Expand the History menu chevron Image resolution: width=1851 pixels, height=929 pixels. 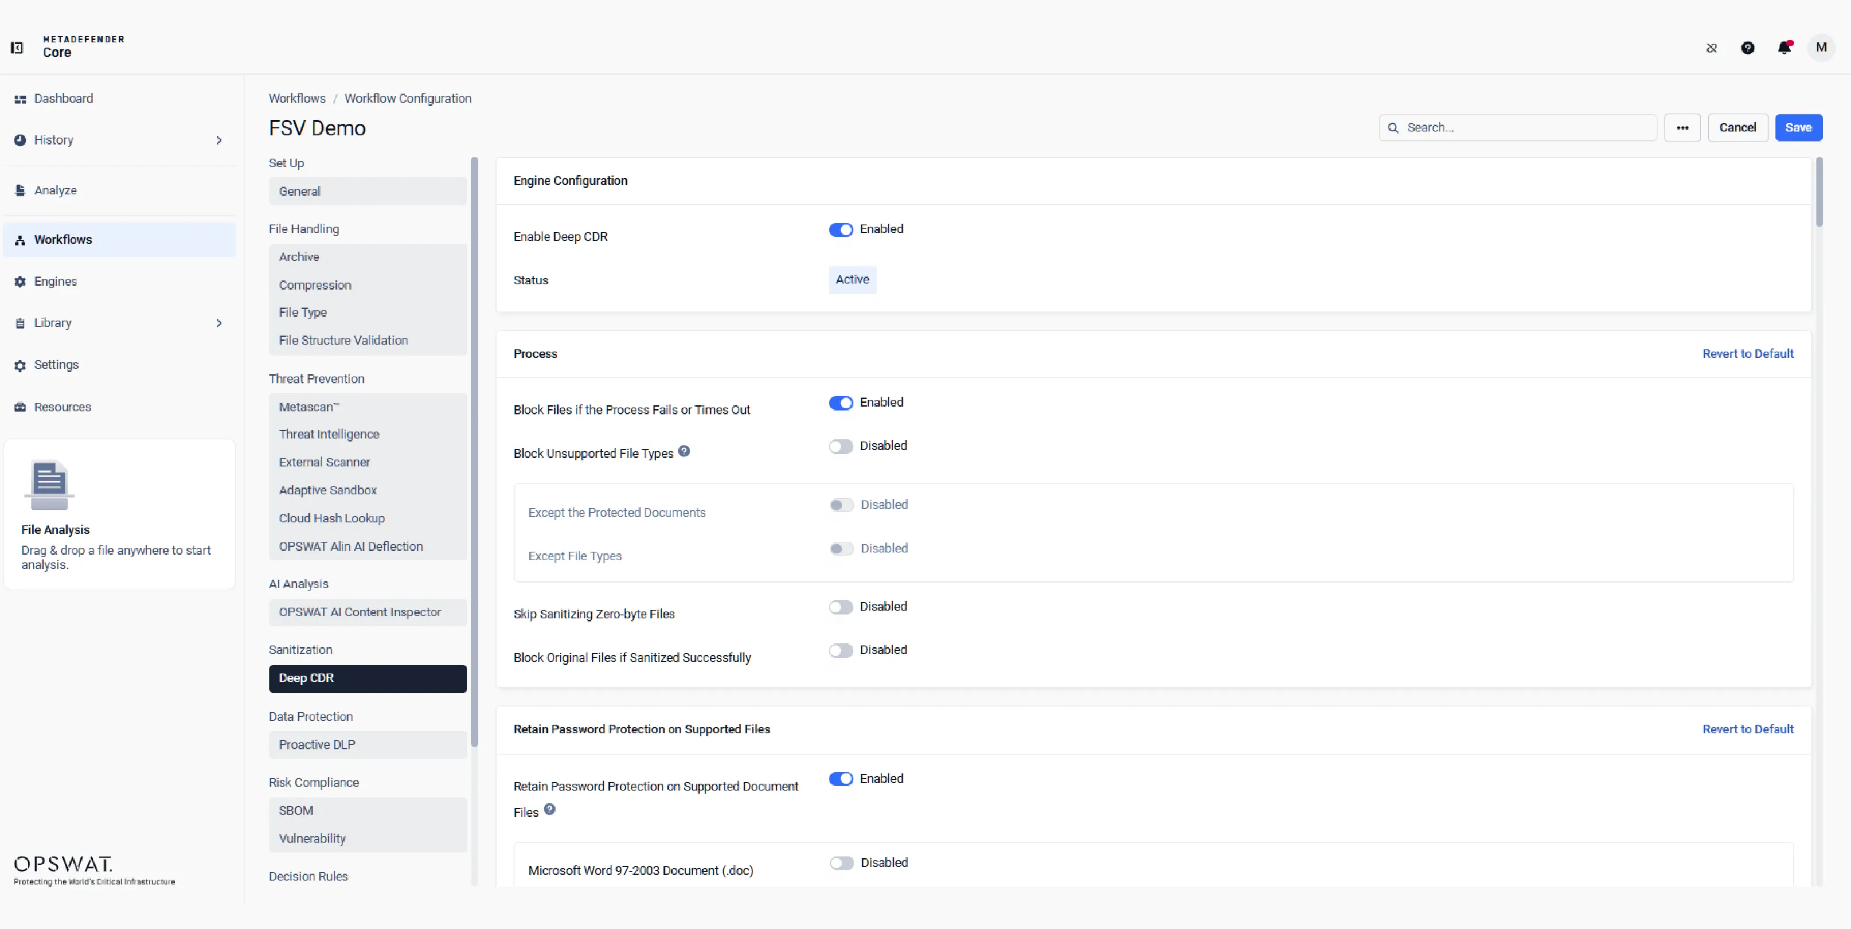(219, 141)
